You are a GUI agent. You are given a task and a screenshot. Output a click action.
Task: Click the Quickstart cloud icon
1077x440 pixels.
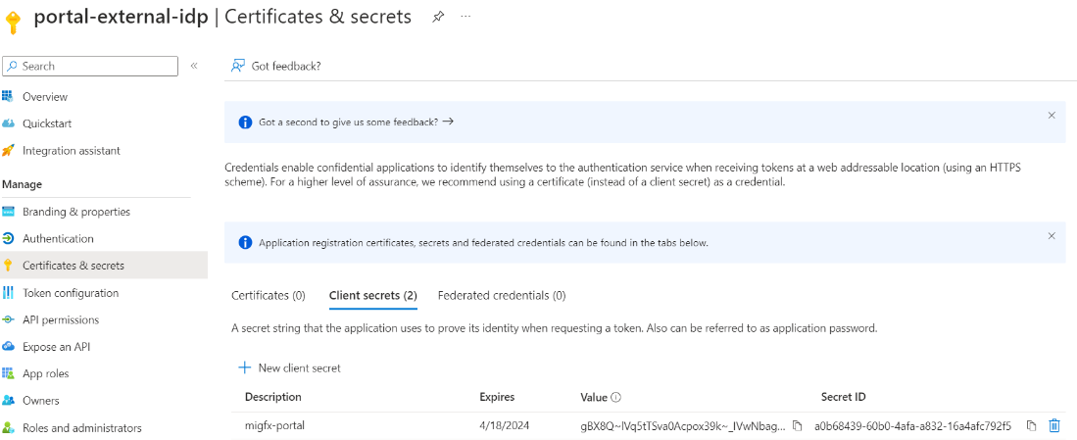click(8, 123)
